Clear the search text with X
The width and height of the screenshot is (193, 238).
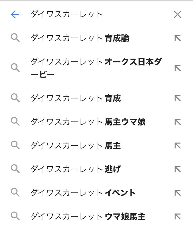178,14
